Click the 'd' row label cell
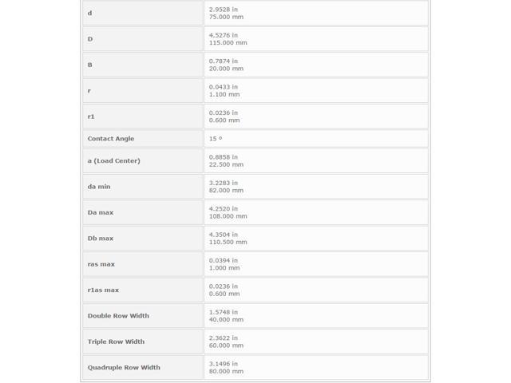The width and height of the screenshot is (511, 383). point(143,13)
